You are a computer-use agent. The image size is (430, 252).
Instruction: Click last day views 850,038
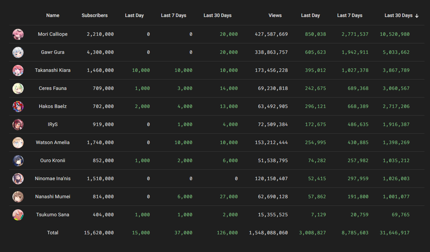[315, 34]
